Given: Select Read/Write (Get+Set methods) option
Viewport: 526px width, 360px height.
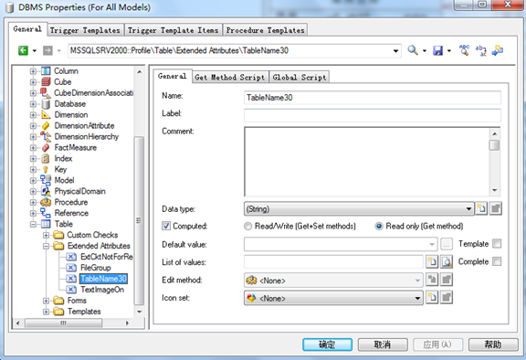Looking at the screenshot, I should tap(247, 226).
